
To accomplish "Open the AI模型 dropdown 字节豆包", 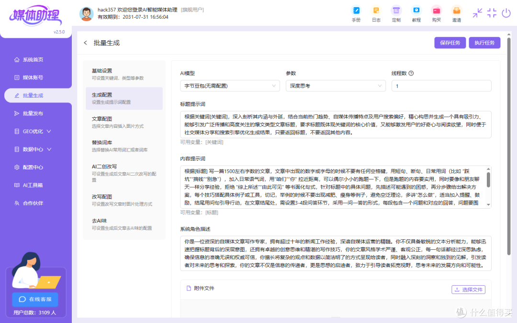I will point(230,86).
